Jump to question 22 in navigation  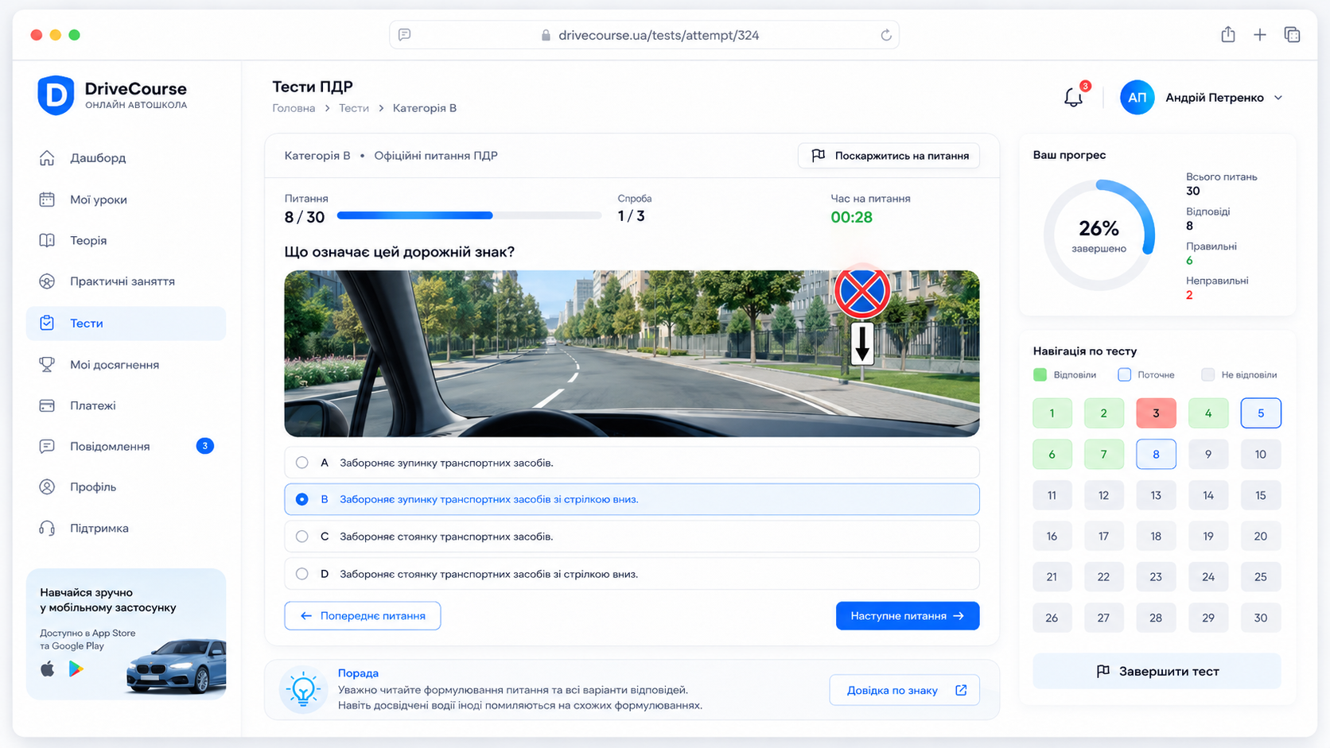point(1103,577)
